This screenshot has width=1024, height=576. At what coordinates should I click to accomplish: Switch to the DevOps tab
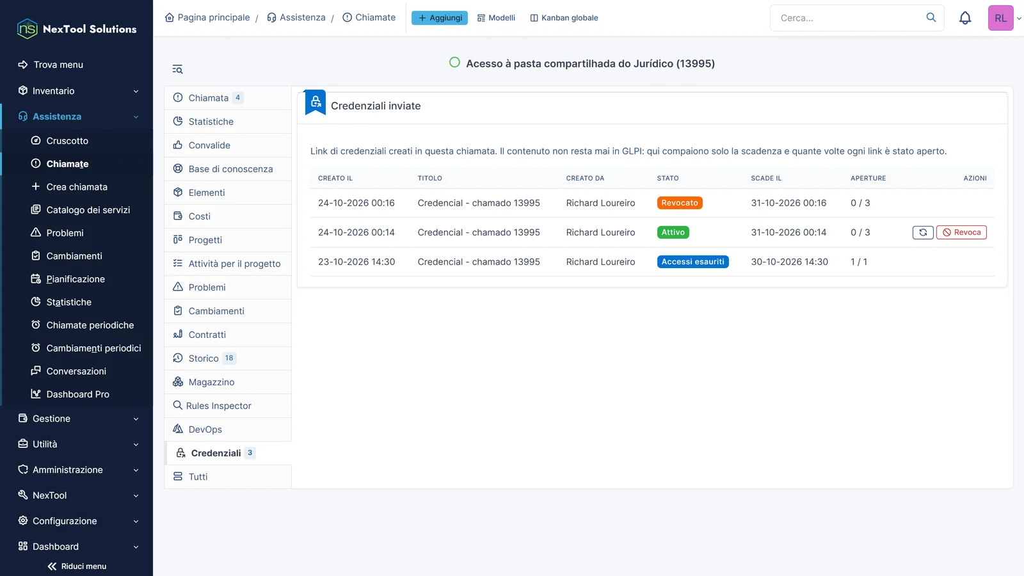point(228,429)
